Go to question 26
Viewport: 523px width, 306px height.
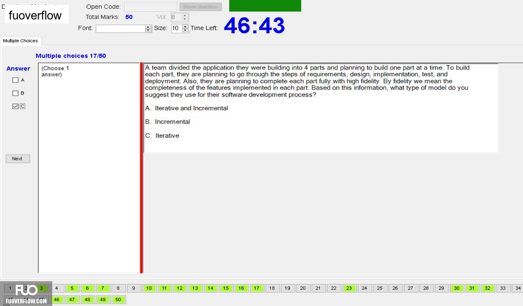pyautogui.click(x=395, y=288)
